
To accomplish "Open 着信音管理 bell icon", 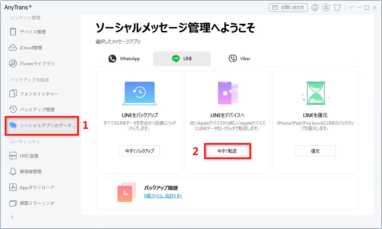I will point(13,171).
